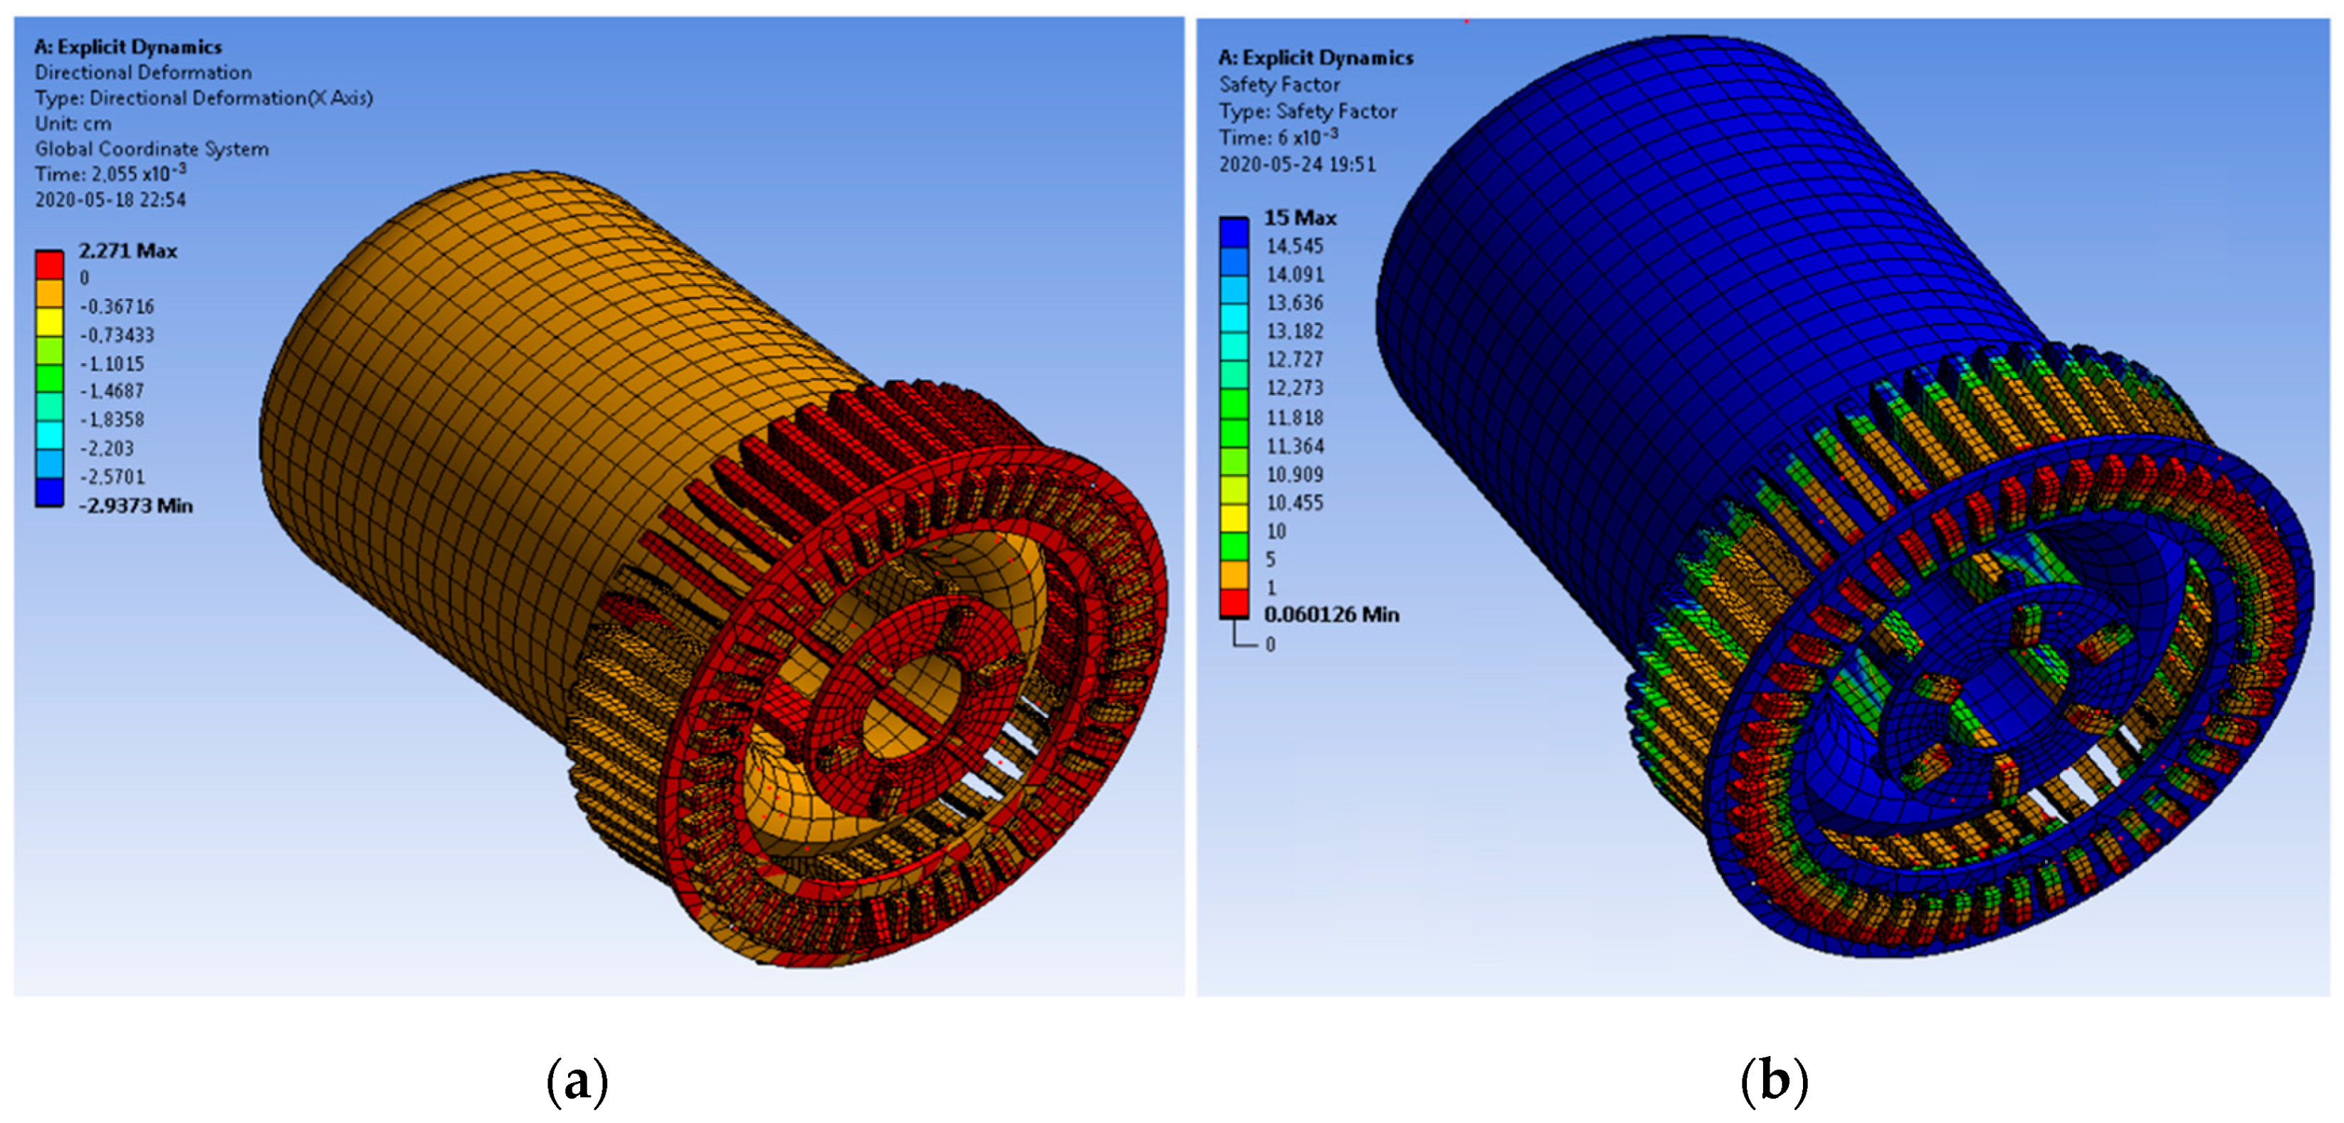The height and width of the screenshot is (1123, 2344).
Task: Click the blue -2.9373 Min legend swatch
Action: [49, 492]
